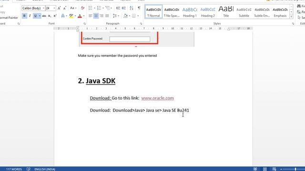Open underline style dropdown arrow
This screenshot has width=305, height=171.
[x=40, y=16]
